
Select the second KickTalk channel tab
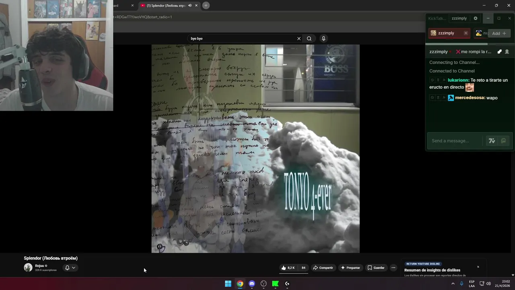[x=481, y=33]
